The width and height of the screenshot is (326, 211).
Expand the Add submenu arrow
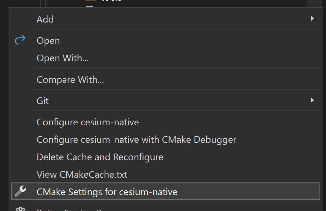(312, 19)
